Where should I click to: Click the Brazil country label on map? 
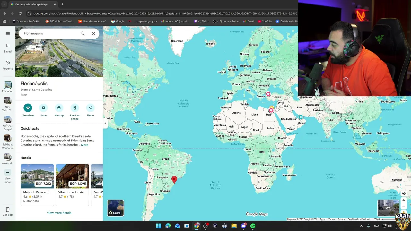pyautogui.click(x=165, y=159)
